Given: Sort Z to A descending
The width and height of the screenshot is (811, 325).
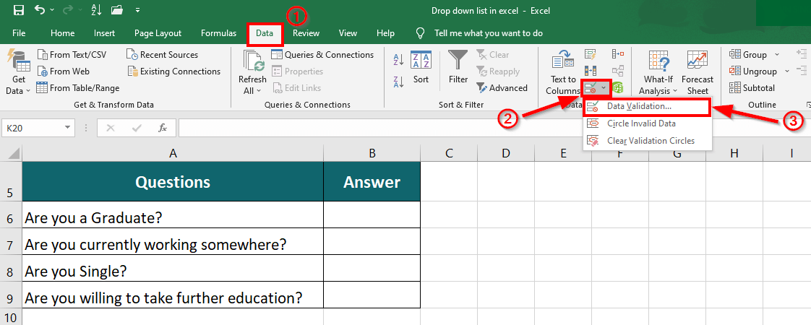Looking at the screenshot, I should click(x=398, y=82).
